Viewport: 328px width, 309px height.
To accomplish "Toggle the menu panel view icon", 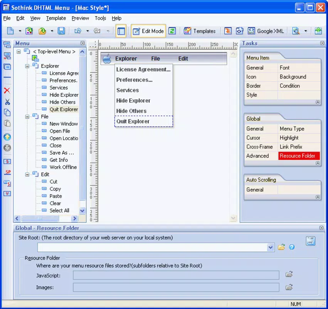I will 121,31.
